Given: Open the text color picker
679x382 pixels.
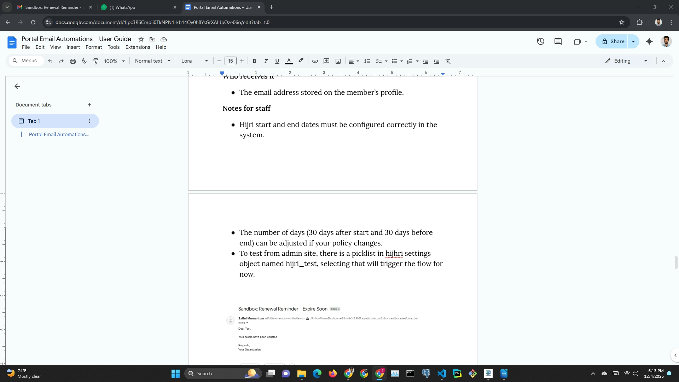Looking at the screenshot, I should point(289,61).
